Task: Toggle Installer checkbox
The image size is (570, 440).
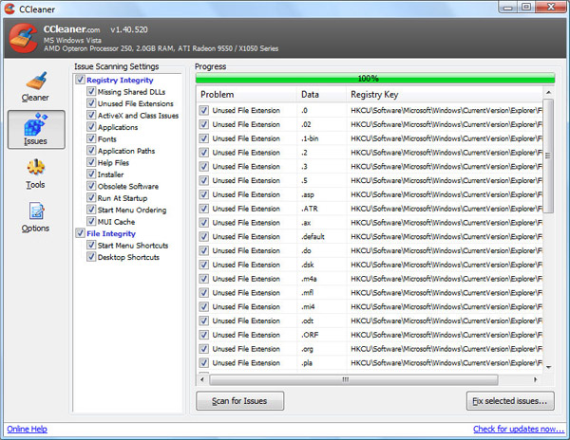Action: tap(91, 174)
